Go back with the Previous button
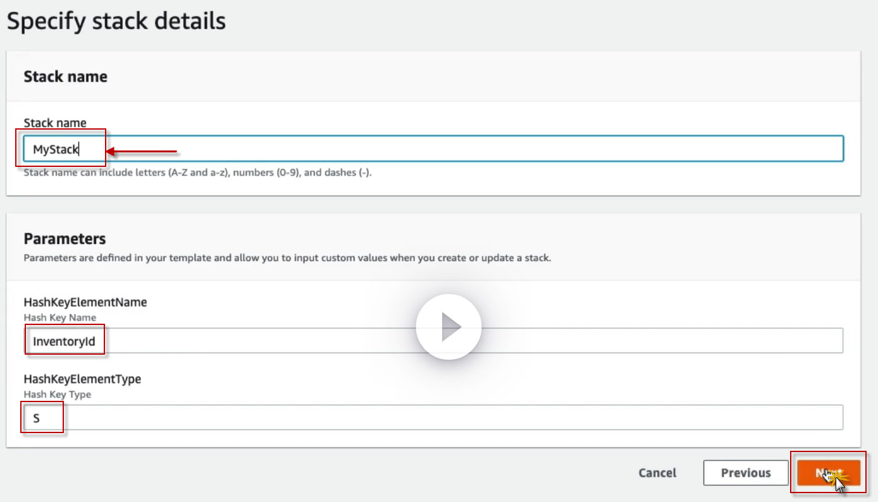The height and width of the screenshot is (502, 878). [x=745, y=473]
